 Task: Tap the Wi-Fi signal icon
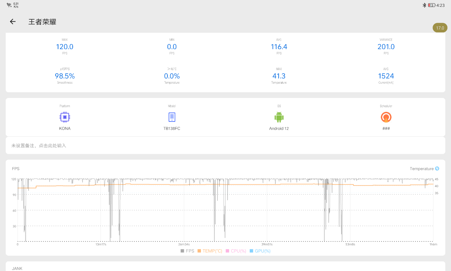point(9,5)
